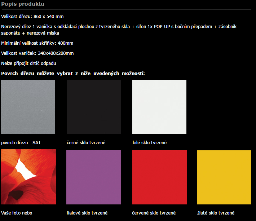Choose the black tempered glass swatch
This screenshot has height=221, width=256.
[x=94, y=107]
